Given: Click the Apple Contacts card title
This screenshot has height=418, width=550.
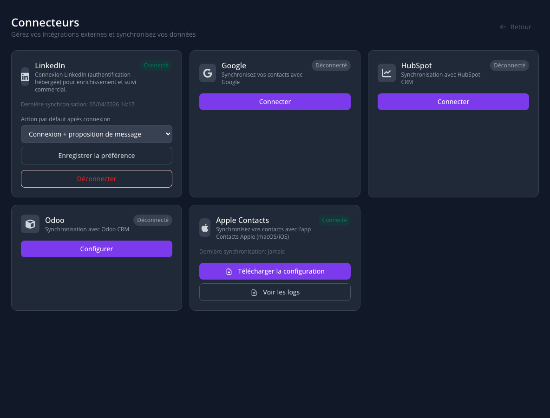Looking at the screenshot, I should point(242,220).
